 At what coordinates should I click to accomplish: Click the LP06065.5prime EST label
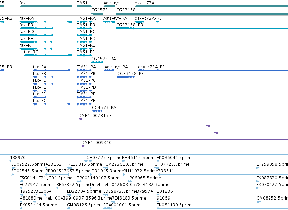coord(144,178)
